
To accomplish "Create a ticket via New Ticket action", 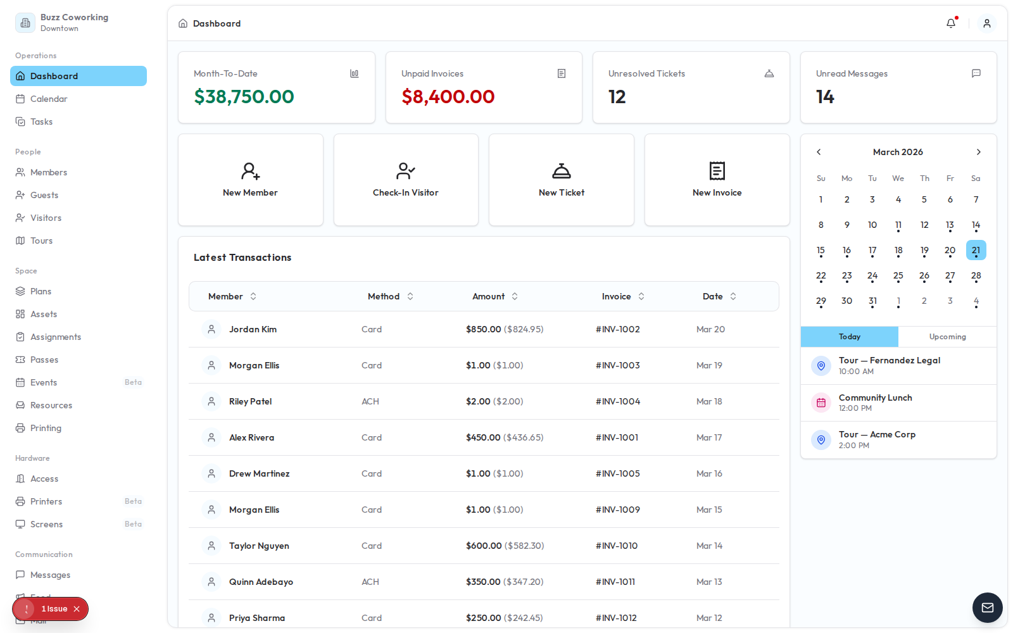I will click(x=561, y=180).
